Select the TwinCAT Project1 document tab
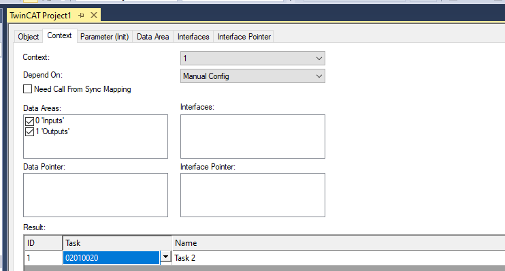Viewport: 505px width, 271px height. [x=40, y=16]
